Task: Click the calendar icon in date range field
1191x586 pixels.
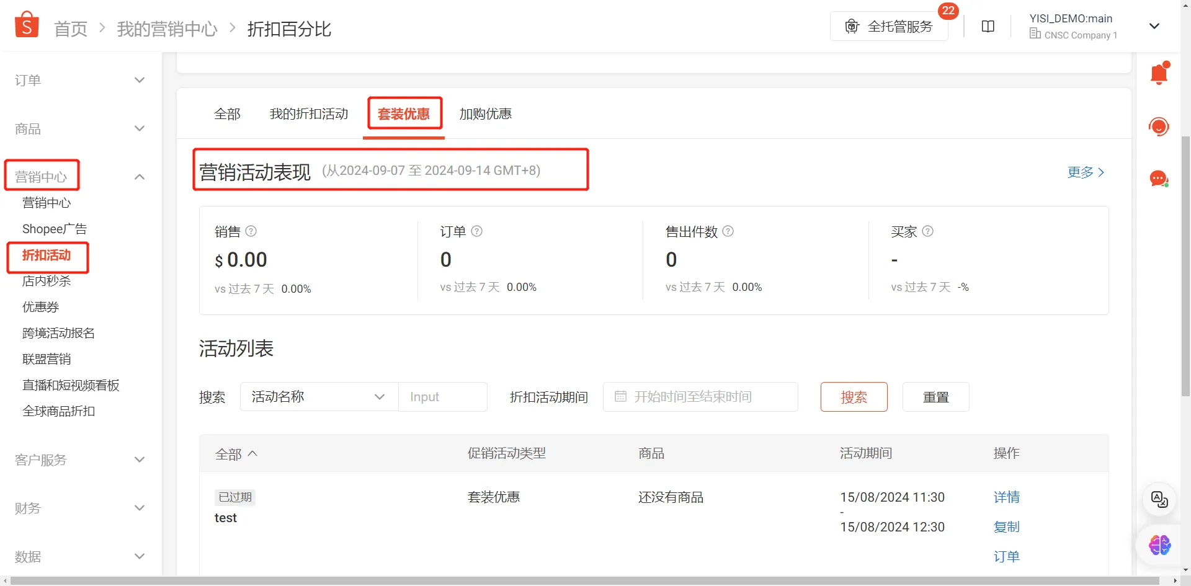Action: click(621, 396)
